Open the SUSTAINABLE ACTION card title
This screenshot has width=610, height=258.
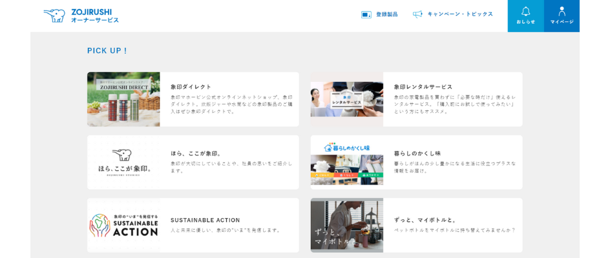click(x=205, y=220)
